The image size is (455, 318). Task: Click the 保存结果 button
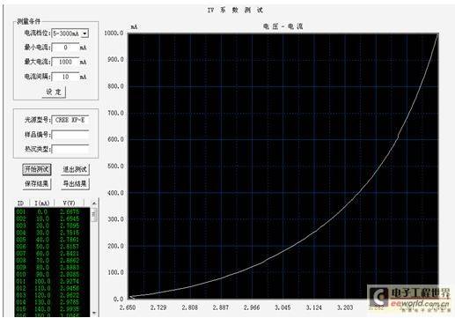tap(37, 184)
